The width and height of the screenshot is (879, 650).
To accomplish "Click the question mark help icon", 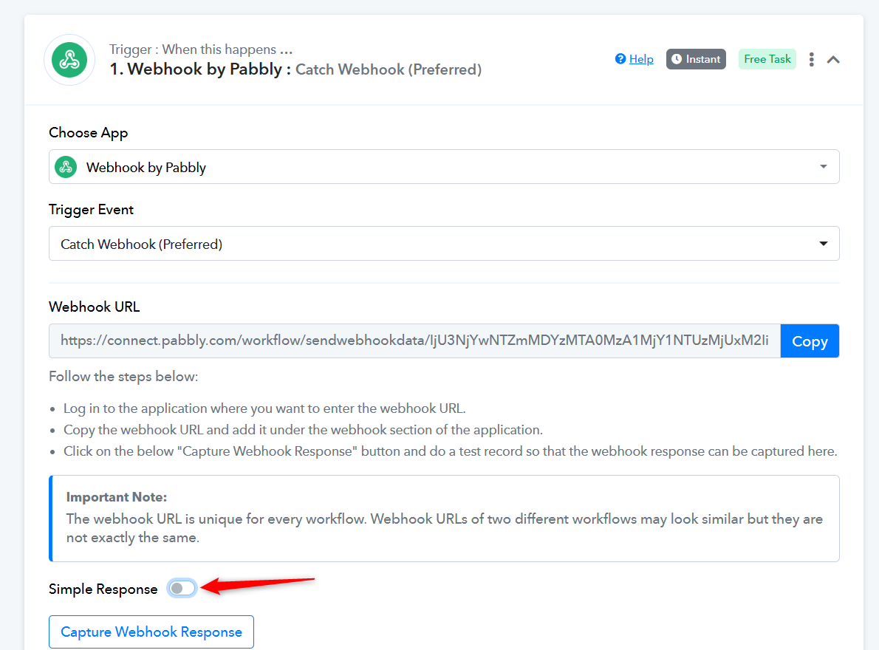I will 620,59.
